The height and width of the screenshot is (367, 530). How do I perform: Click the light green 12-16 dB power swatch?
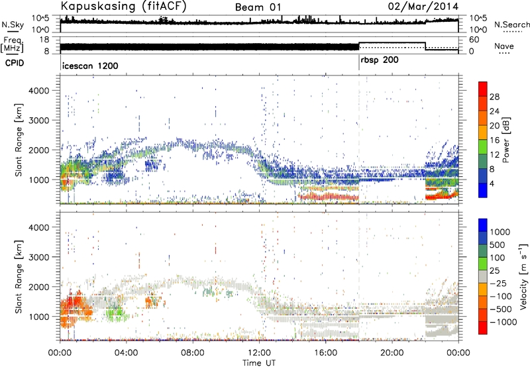pos(483,147)
